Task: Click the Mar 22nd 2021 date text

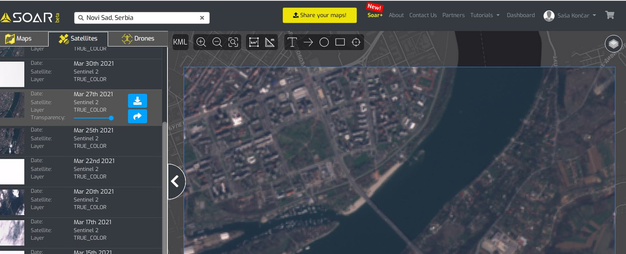Action: click(94, 161)
